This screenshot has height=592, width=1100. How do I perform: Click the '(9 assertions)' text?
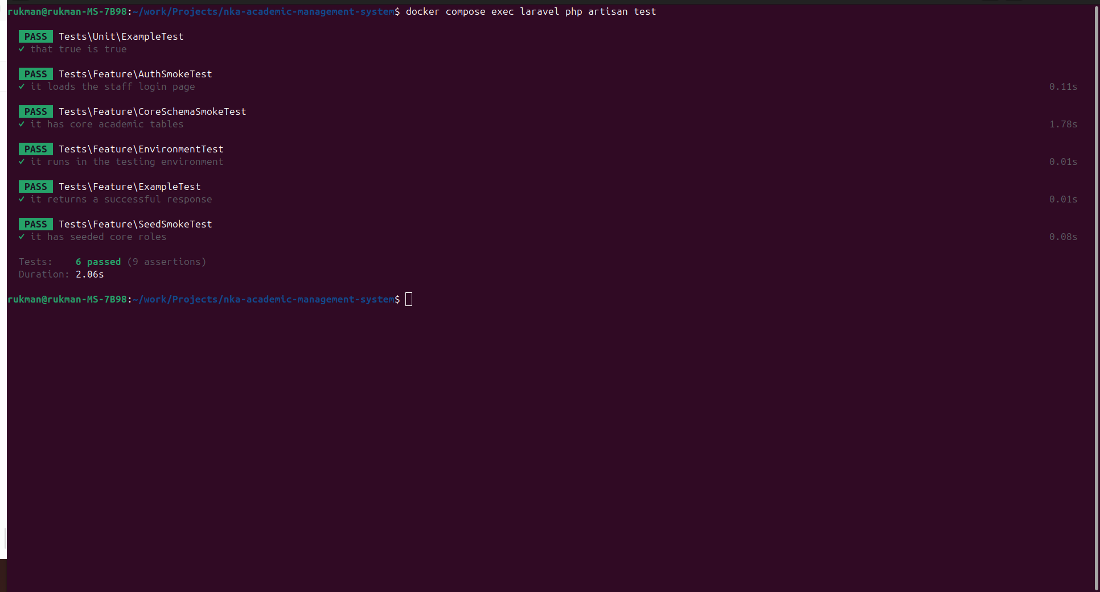(x=167, y=262)
